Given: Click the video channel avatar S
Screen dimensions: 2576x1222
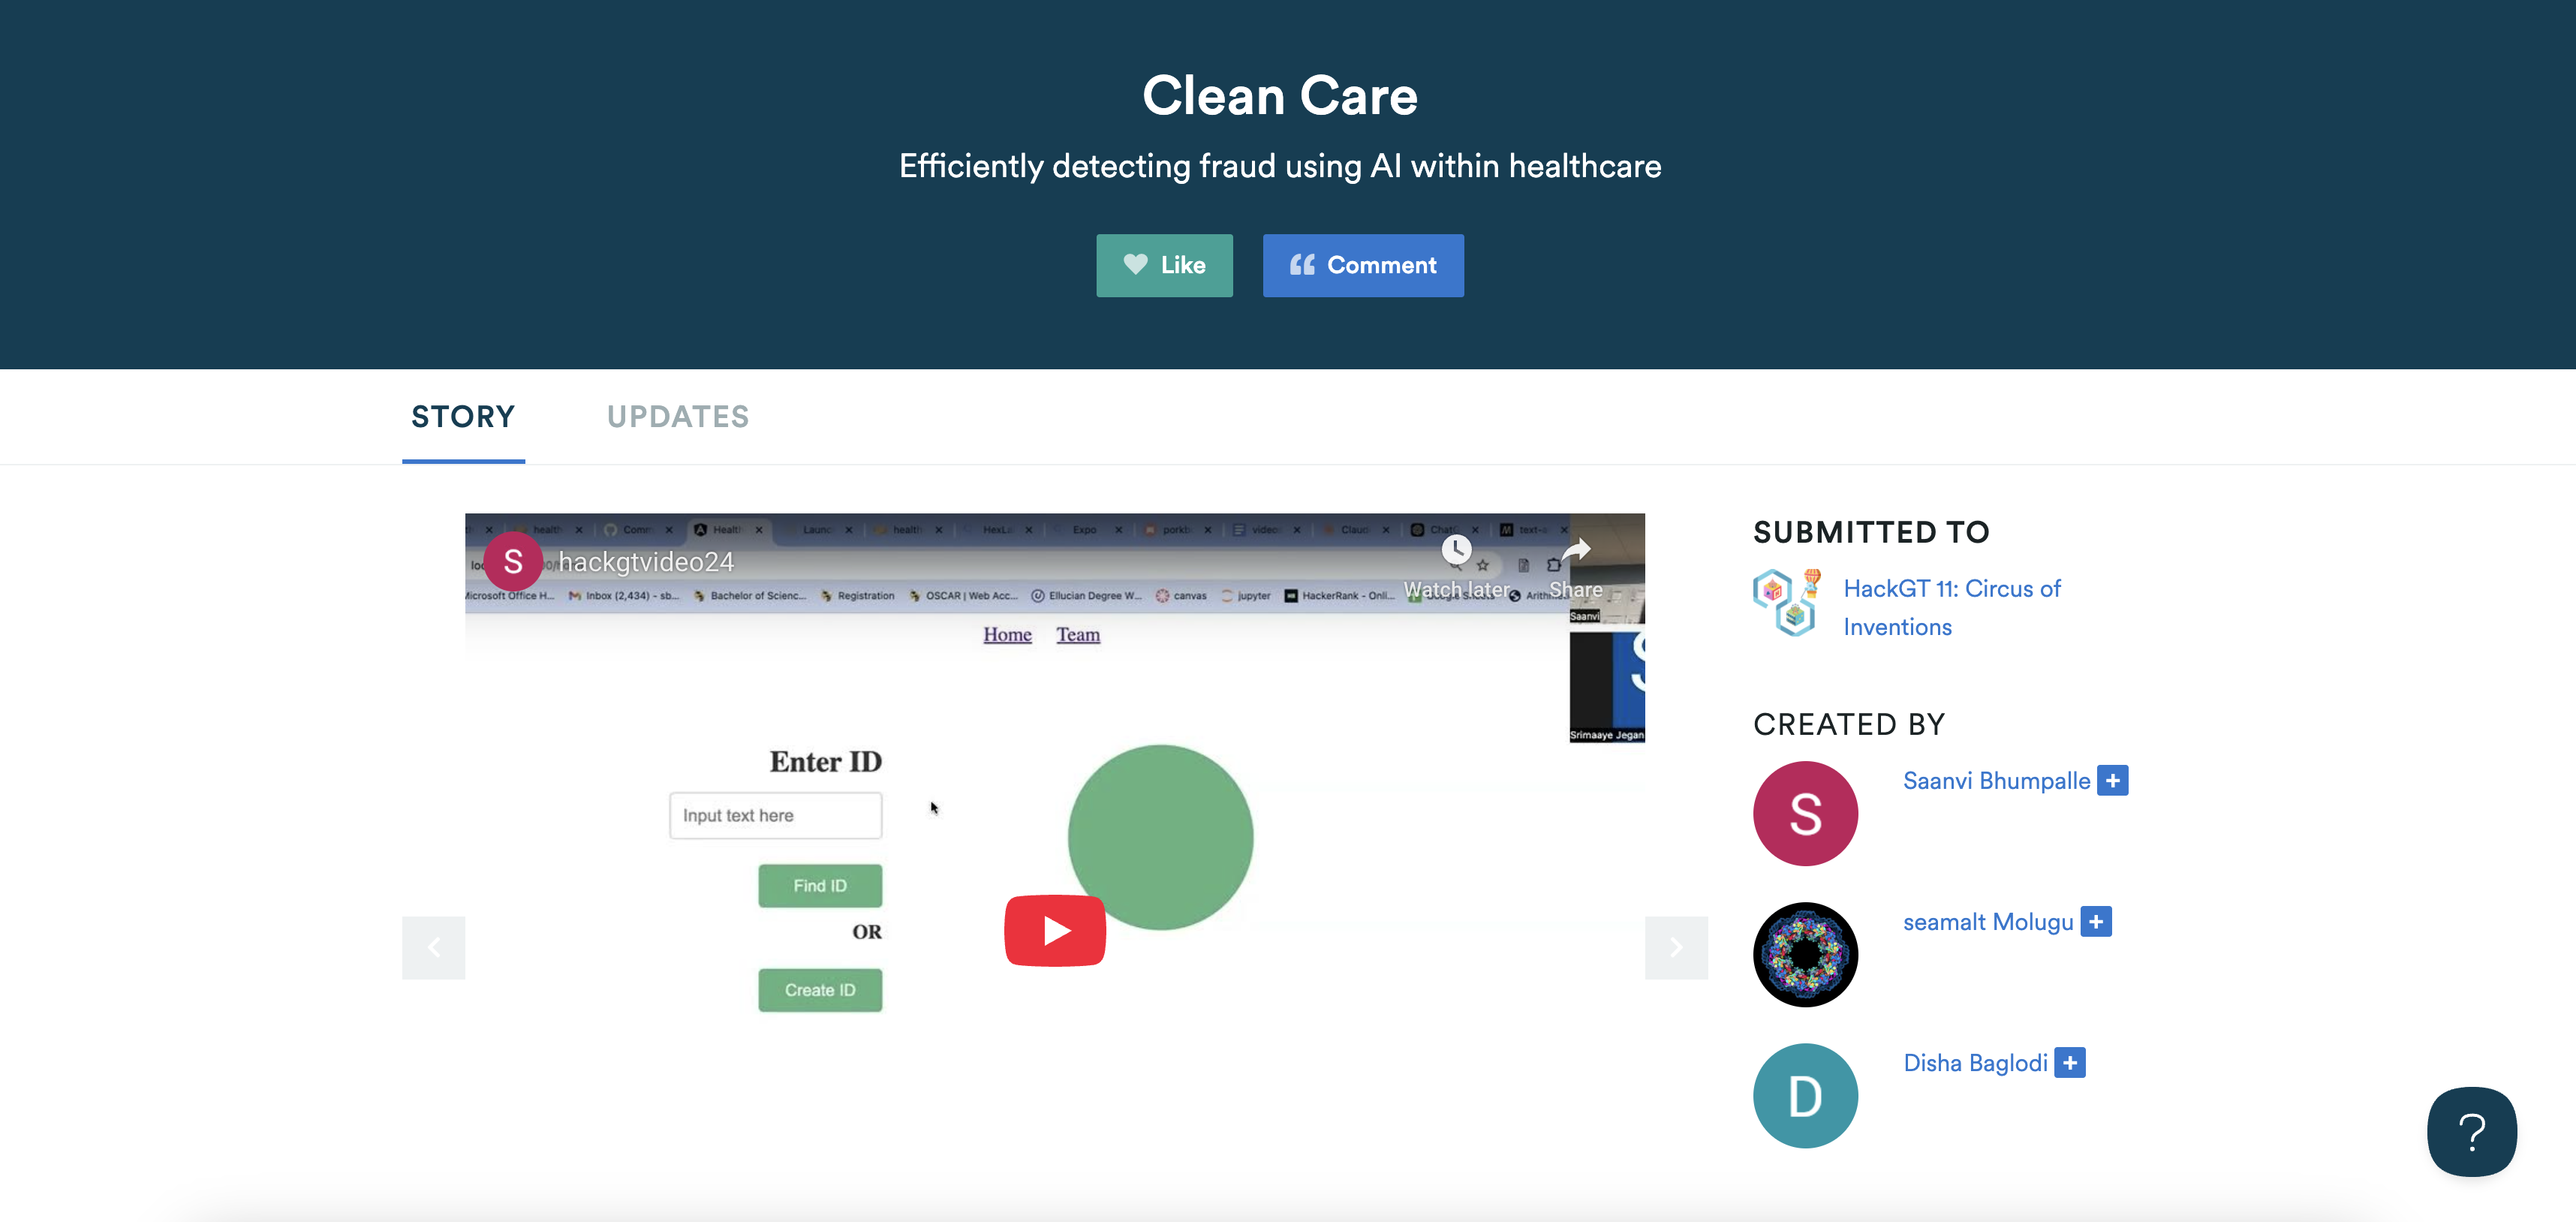Looking at the screenshot, I should [513, 562].
